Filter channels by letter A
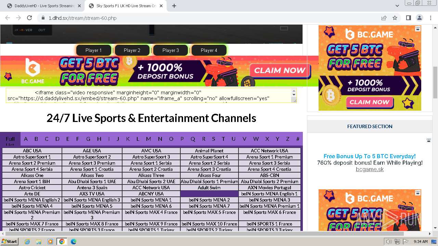 (x=26, y=139)
